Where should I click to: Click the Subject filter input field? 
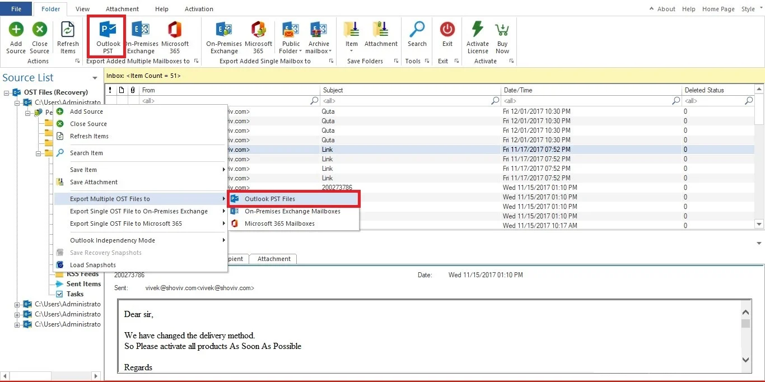411,101
